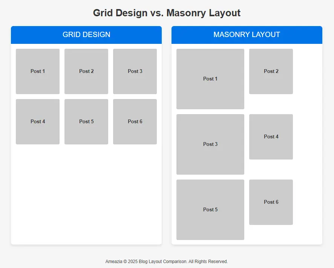The width and height of the screenshot is (334, 268).
Task: Click Post 4 in the Masonry Layout panel
Action: click(271, 137)
